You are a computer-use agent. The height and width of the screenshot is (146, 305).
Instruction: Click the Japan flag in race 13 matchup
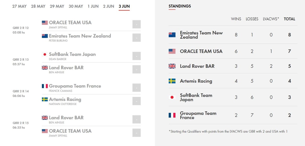45,54
